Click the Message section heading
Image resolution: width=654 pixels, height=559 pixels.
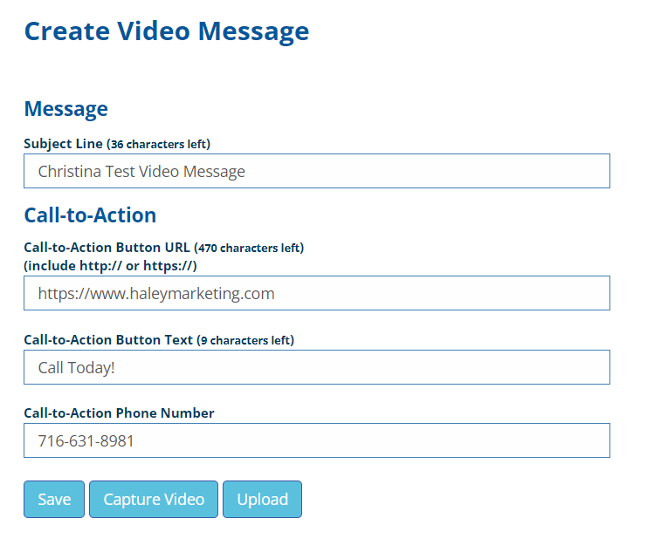[x=65, y=109]
